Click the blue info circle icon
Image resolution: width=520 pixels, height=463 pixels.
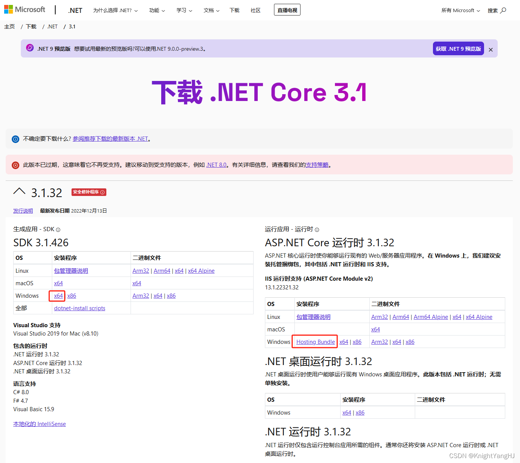(x=16, y=139)
